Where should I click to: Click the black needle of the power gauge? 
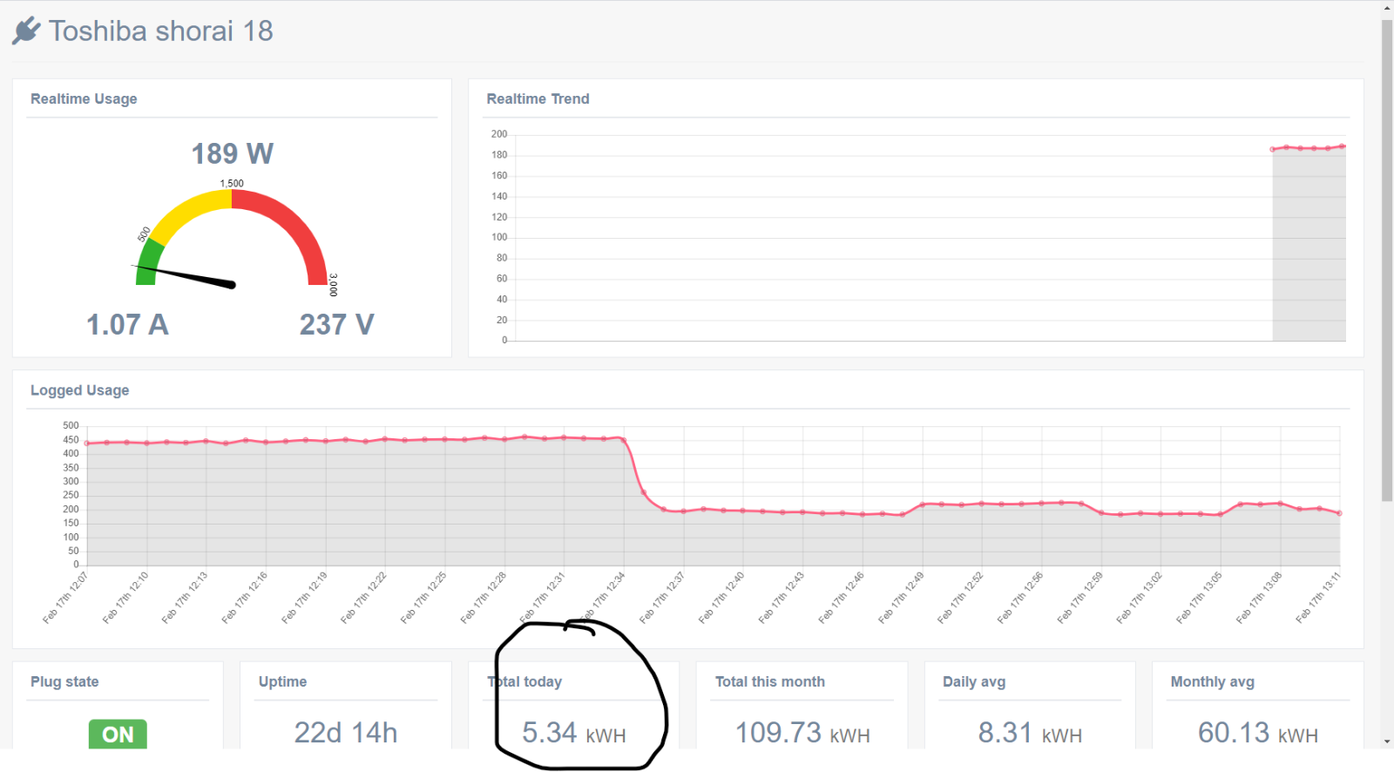point(185,275)
